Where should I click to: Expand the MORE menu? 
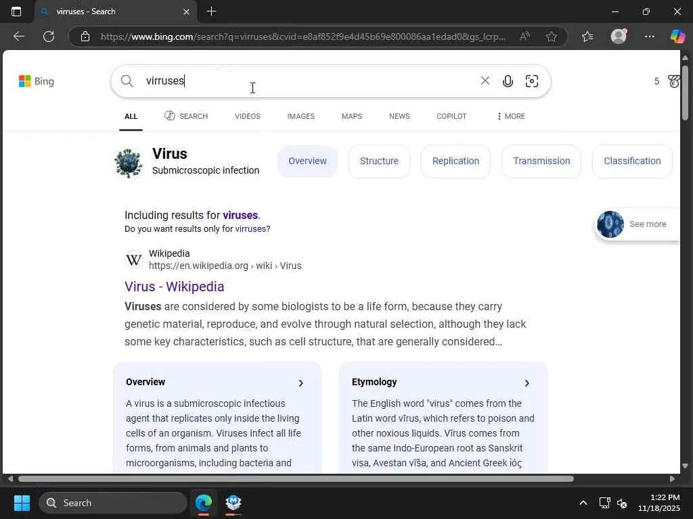(511, 116)
